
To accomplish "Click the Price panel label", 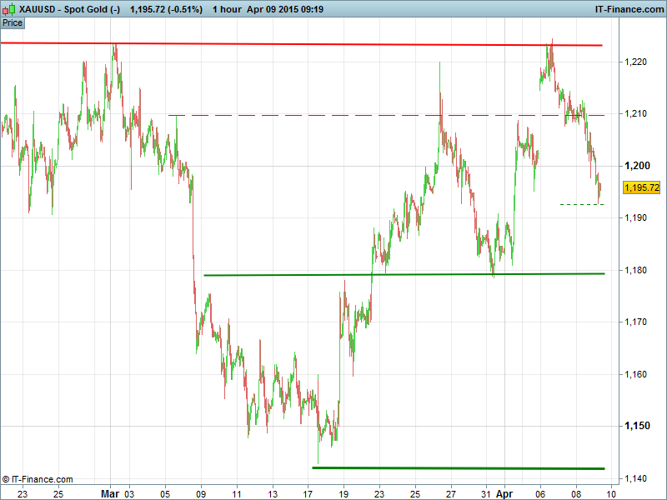I will pos(13,22).
